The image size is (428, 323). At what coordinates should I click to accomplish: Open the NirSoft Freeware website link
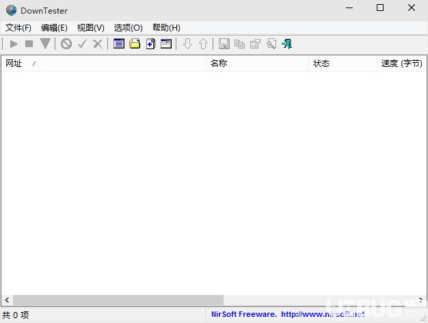[x=288, y=314]
